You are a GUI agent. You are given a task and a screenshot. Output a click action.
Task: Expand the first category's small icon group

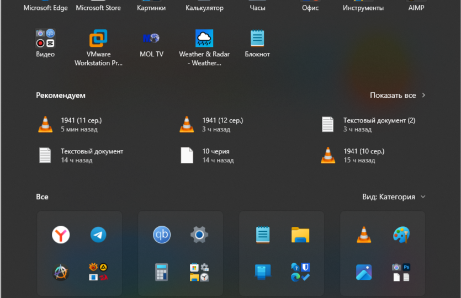pyautogui.click(x=98, y=272)
